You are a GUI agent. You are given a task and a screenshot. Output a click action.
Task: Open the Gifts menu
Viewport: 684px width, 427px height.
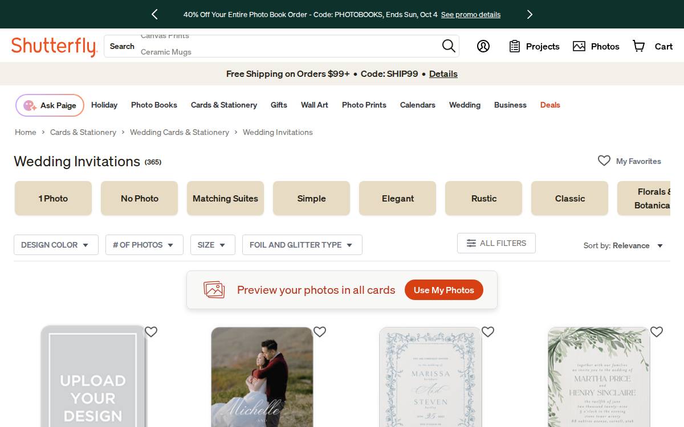coord(279,105)
